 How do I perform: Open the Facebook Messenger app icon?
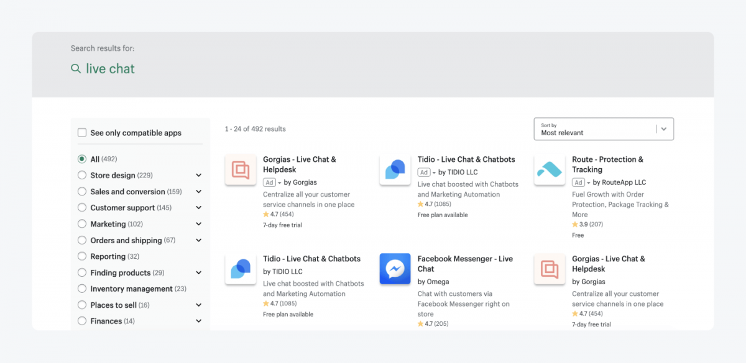point(395,269)
